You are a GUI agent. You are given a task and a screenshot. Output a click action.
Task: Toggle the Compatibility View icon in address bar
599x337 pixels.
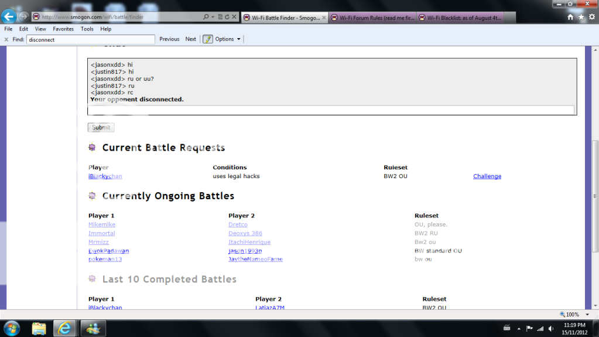(220, 17)
